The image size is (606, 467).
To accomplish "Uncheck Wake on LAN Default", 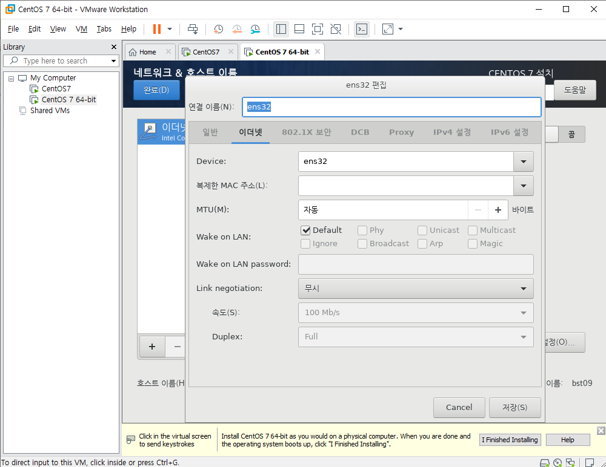I will (x=305, y=230).
